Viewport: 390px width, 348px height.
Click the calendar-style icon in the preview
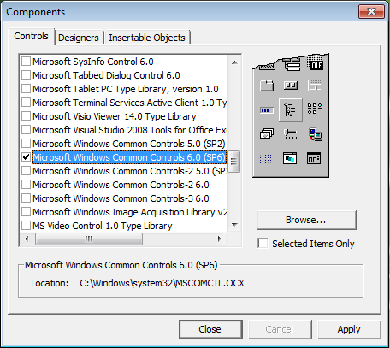tap(314, 158)
